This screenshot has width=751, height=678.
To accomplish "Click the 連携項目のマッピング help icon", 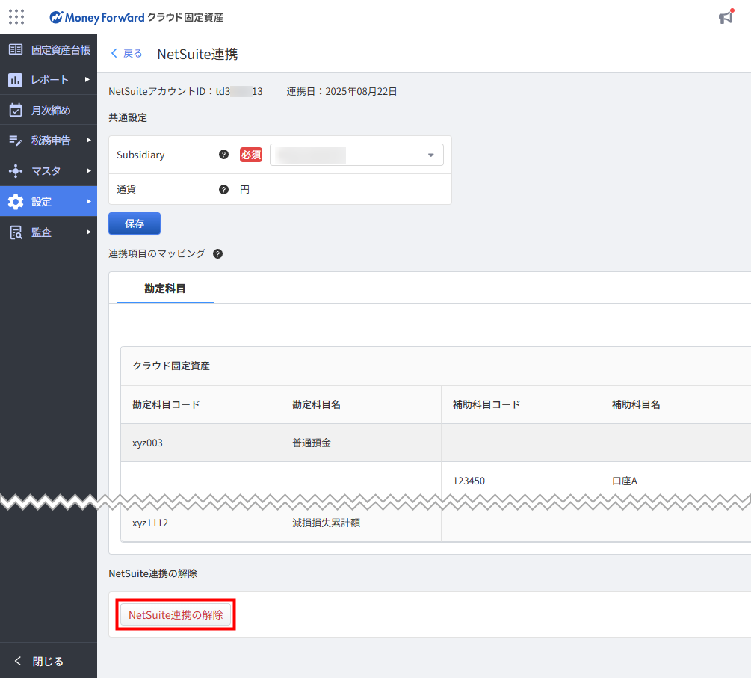I will pyautogui.click(x=217, y=254).
